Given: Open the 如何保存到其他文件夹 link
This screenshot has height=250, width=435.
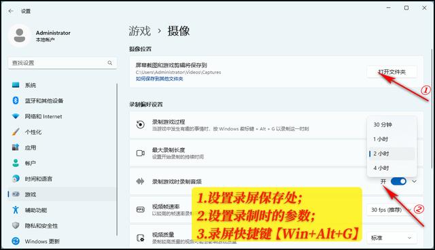Looking at the screenshot, I should [159, 79].
